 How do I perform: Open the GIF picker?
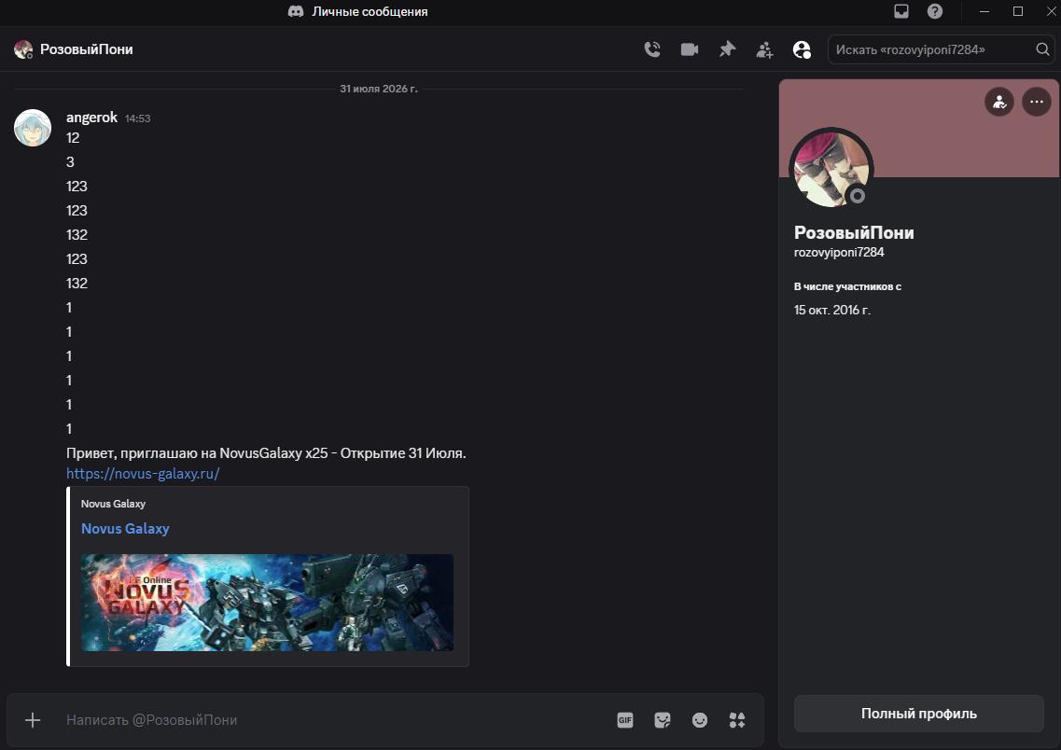[625, 720]
